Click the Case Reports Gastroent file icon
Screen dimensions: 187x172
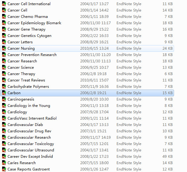(4, 169)
